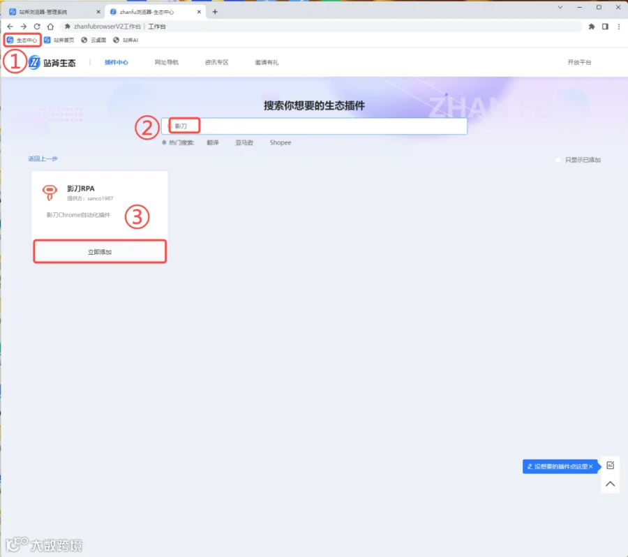Minimize the browser window
The width and height of the screenshot is (628, 557).
[x=580, y=7]
